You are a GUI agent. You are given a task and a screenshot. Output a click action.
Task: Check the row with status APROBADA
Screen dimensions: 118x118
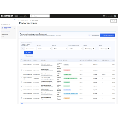[21, 86]
